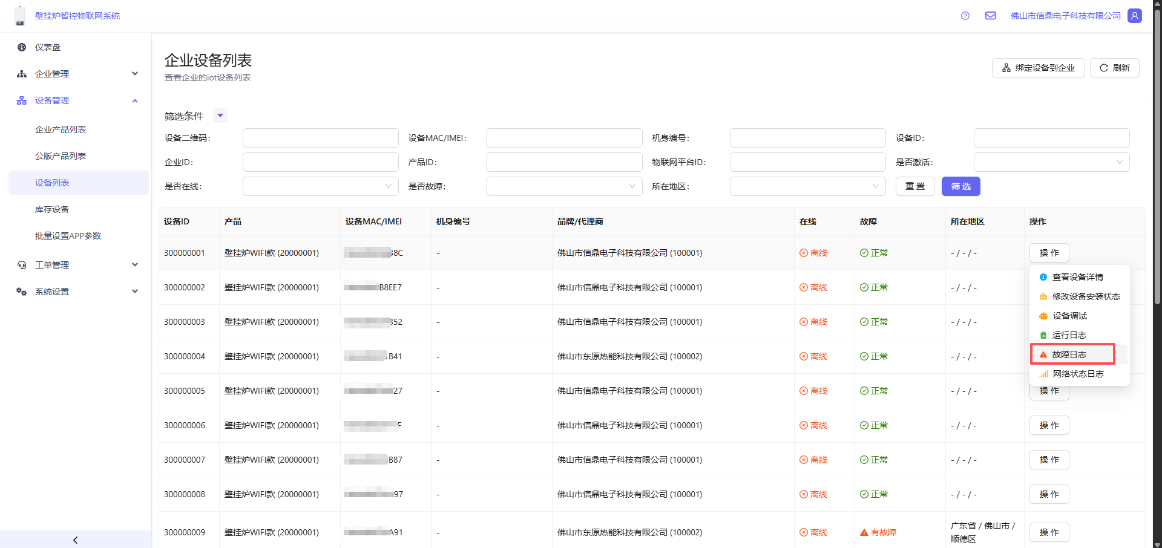
Task: Click the 筛选 filter button
Action: click(960, 186)
